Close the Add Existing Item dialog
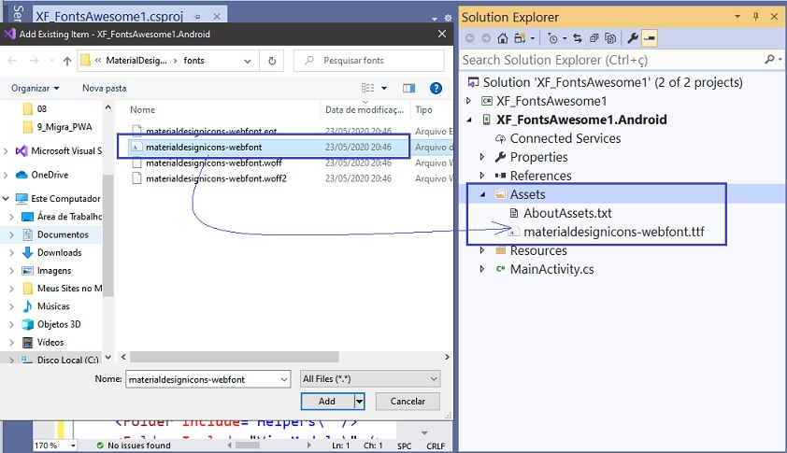Screen dimensions: 787x453 (x=442, y=34)
